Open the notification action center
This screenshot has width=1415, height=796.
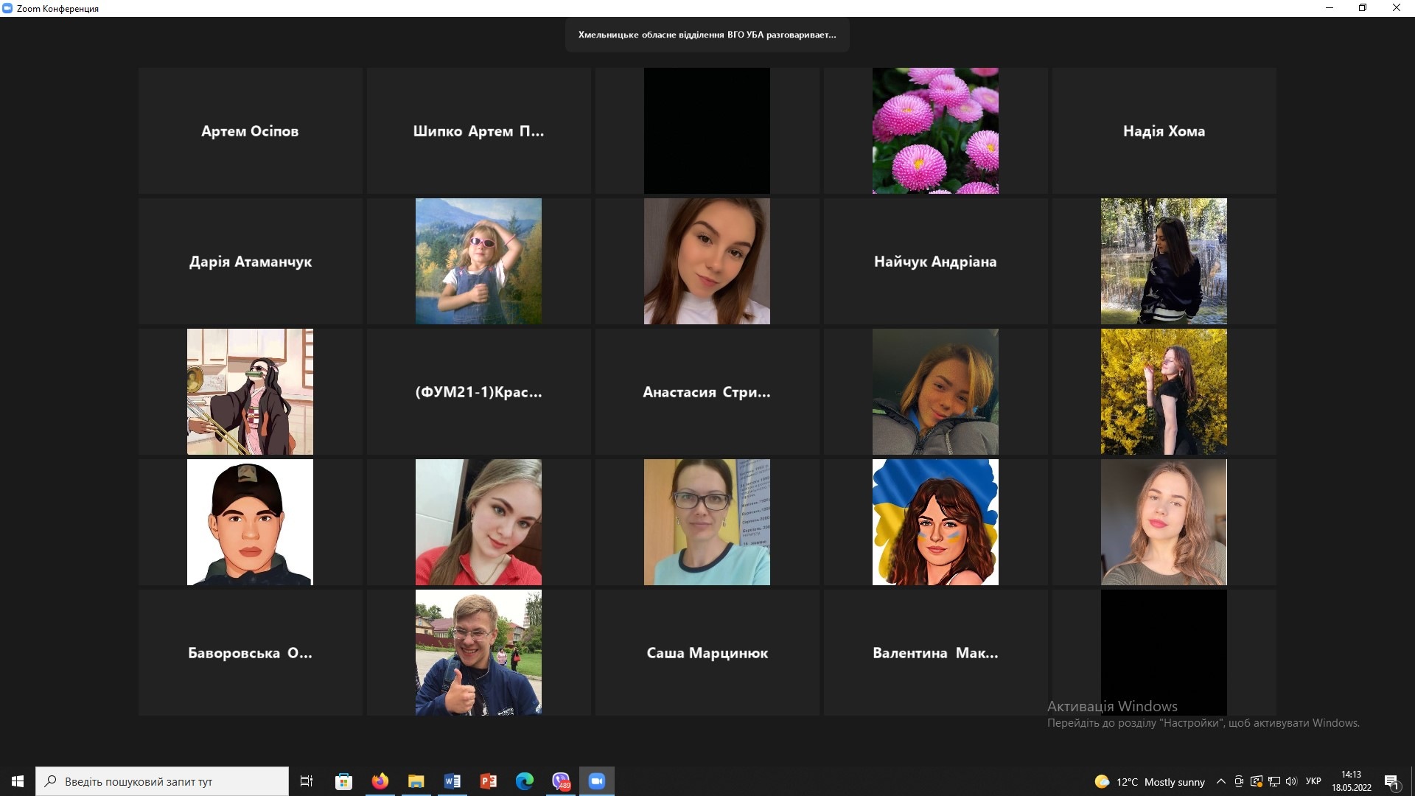[1391, 782]
